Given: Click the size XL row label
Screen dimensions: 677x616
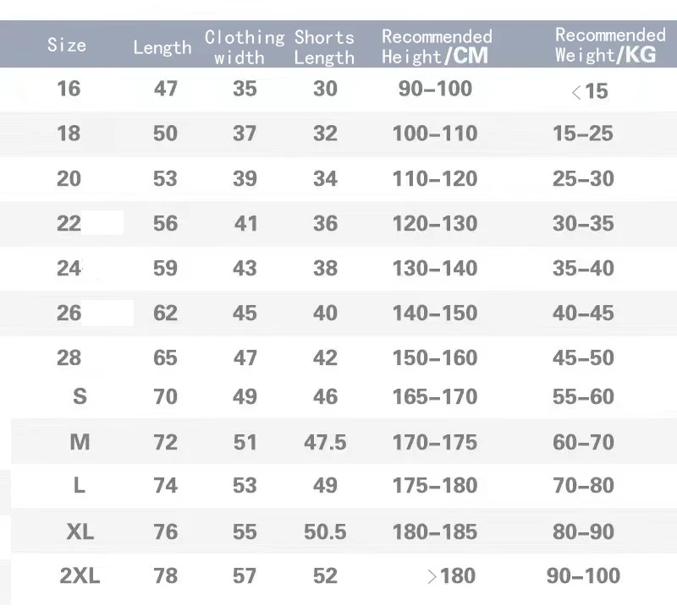Looking at the screenshot, I should coord(80,532).
